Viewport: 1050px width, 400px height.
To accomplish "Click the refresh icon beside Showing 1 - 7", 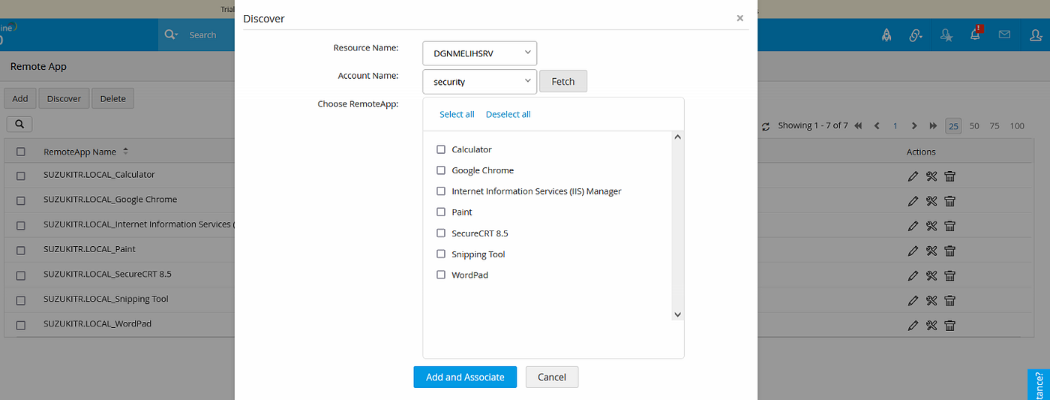I will pyautogui.click(x=766, y=126).
